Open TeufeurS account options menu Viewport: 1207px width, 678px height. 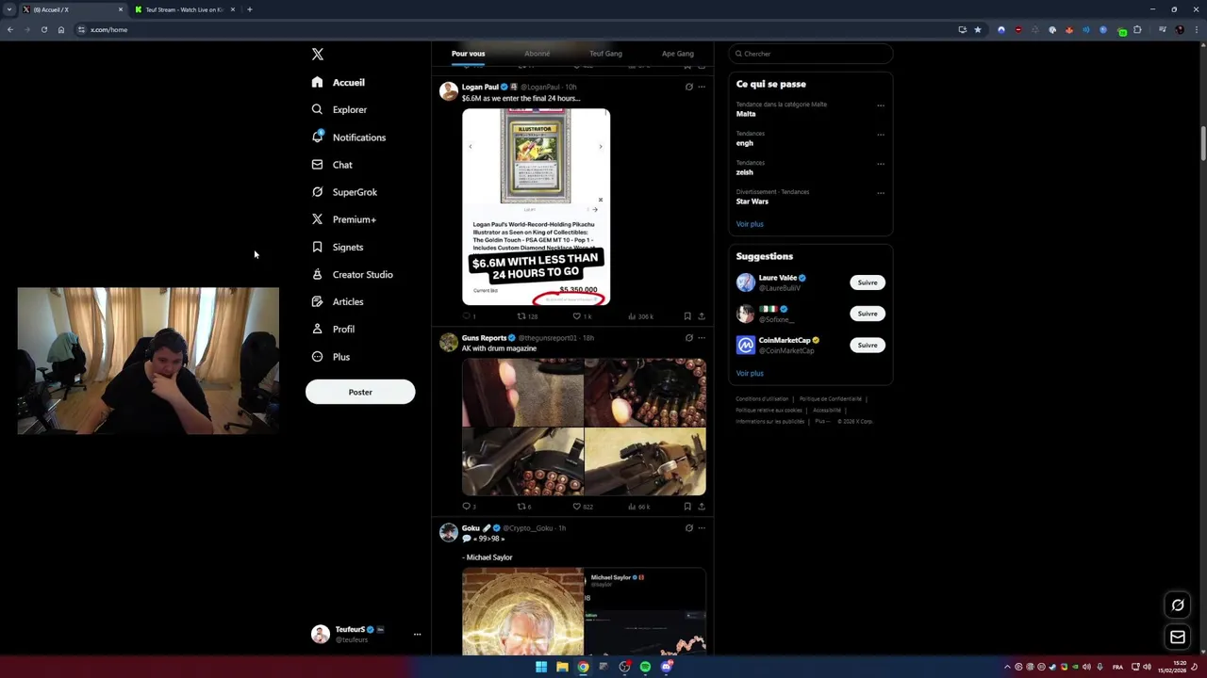tap(417, 635)
